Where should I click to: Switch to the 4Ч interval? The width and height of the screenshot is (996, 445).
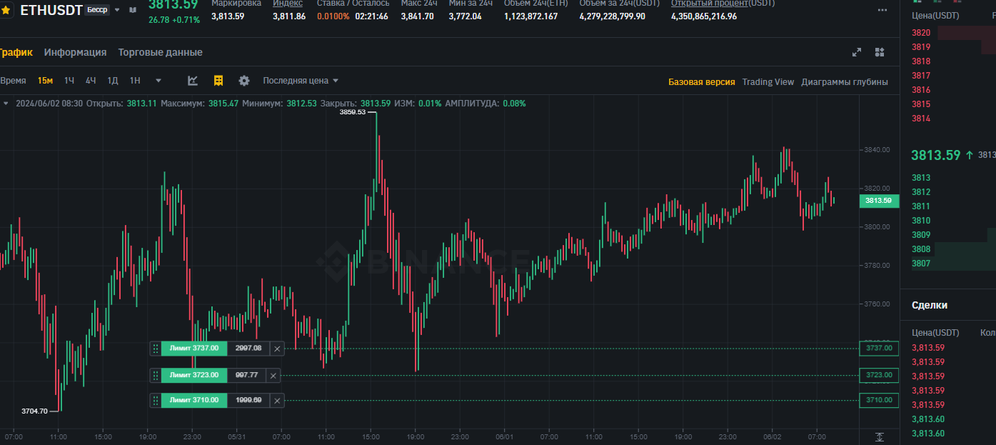(91, 81)
